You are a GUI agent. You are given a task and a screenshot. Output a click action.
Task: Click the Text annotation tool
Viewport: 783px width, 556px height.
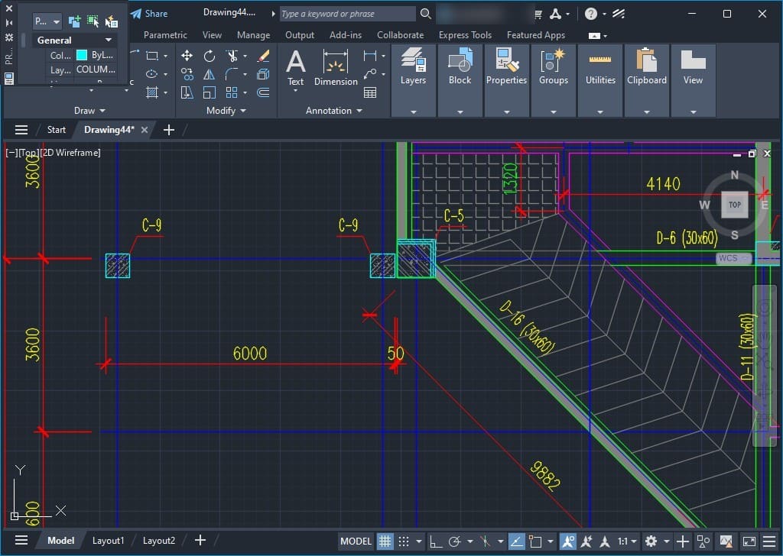(295, 68)
